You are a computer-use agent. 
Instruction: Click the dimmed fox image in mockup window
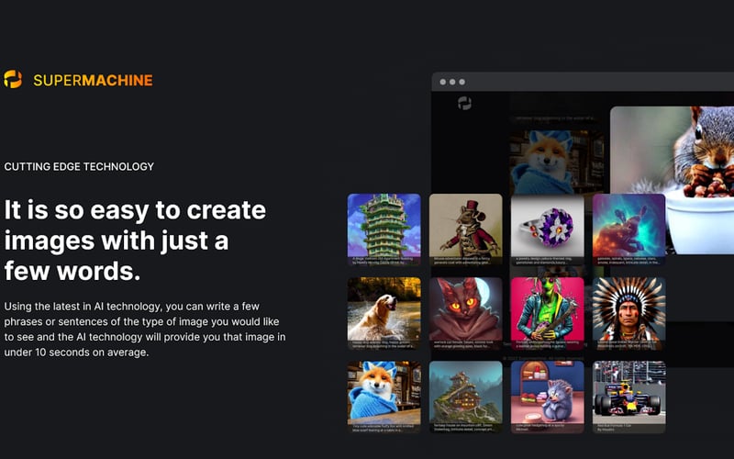[x=556, y=162]
